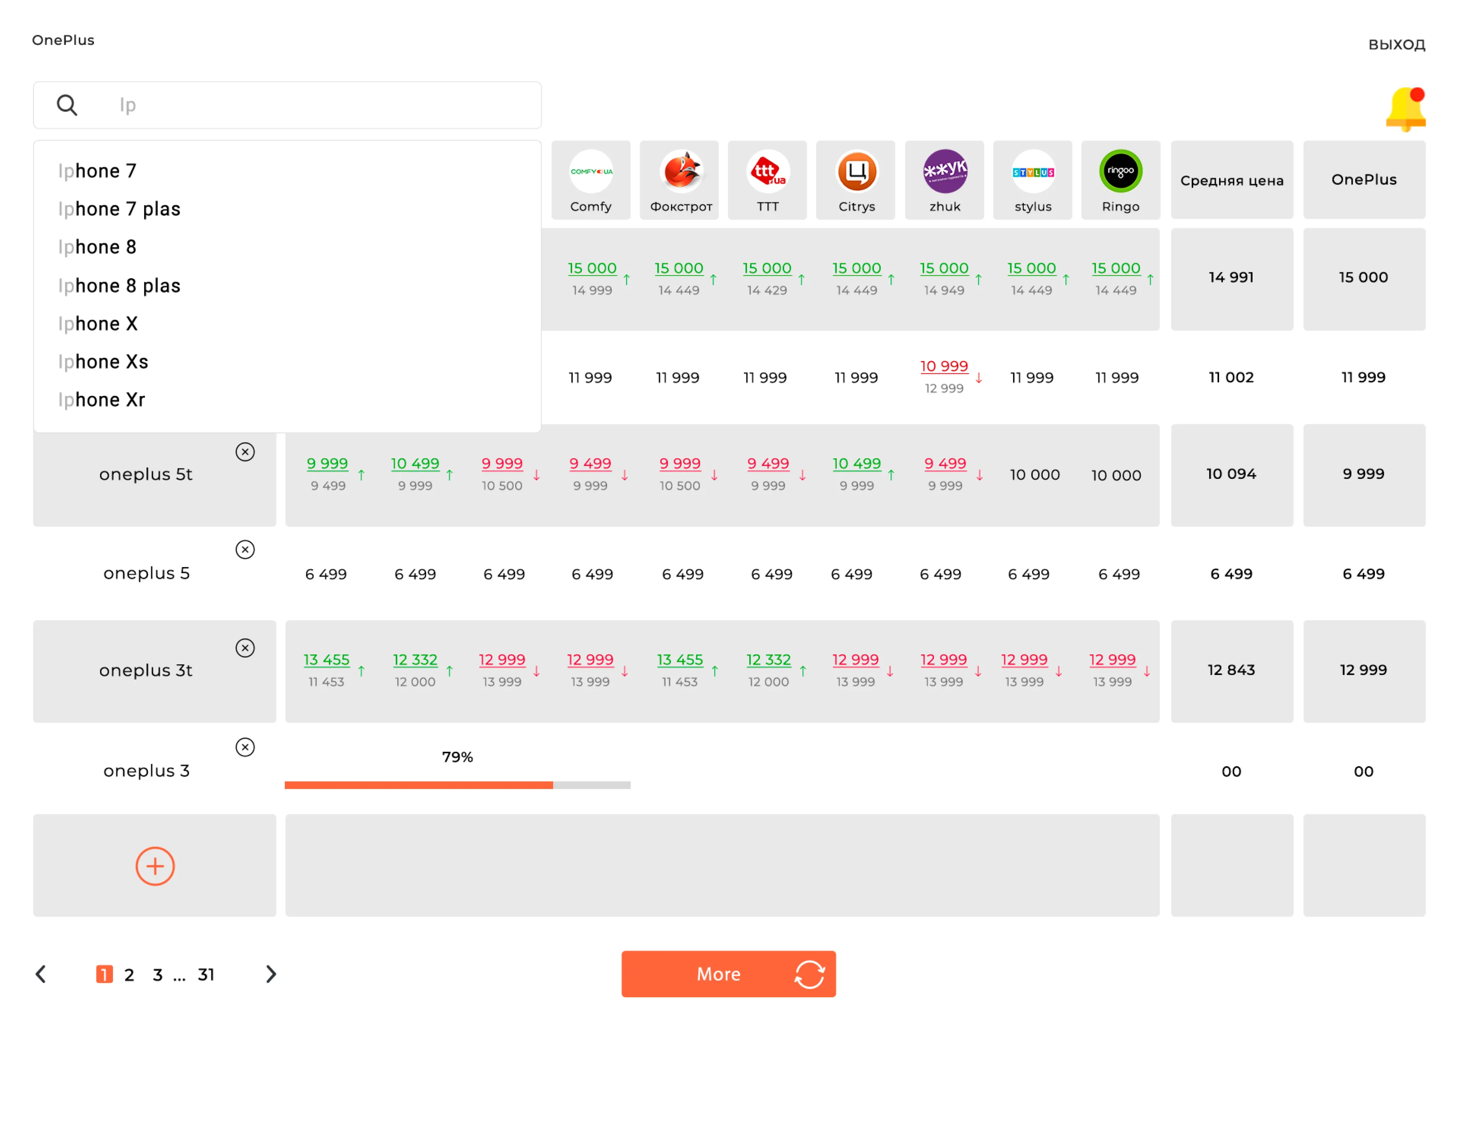Select Iphone 7 plas suggestion
This screenshot has width=1459, height=1144.
click(119, 209)
